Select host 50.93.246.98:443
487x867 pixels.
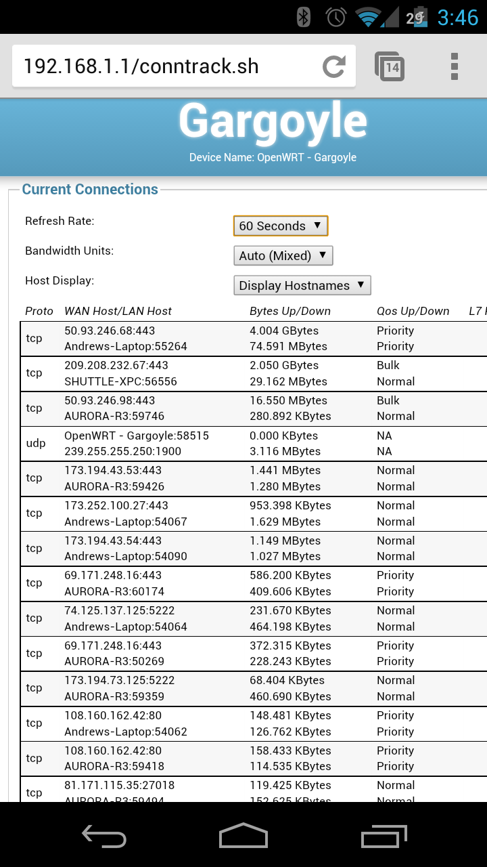(x=110, y=400)
